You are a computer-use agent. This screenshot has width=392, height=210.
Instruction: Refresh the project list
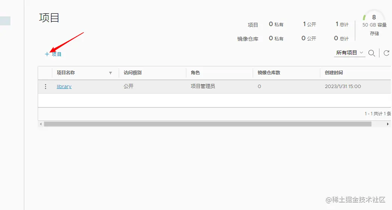(386, 53)
